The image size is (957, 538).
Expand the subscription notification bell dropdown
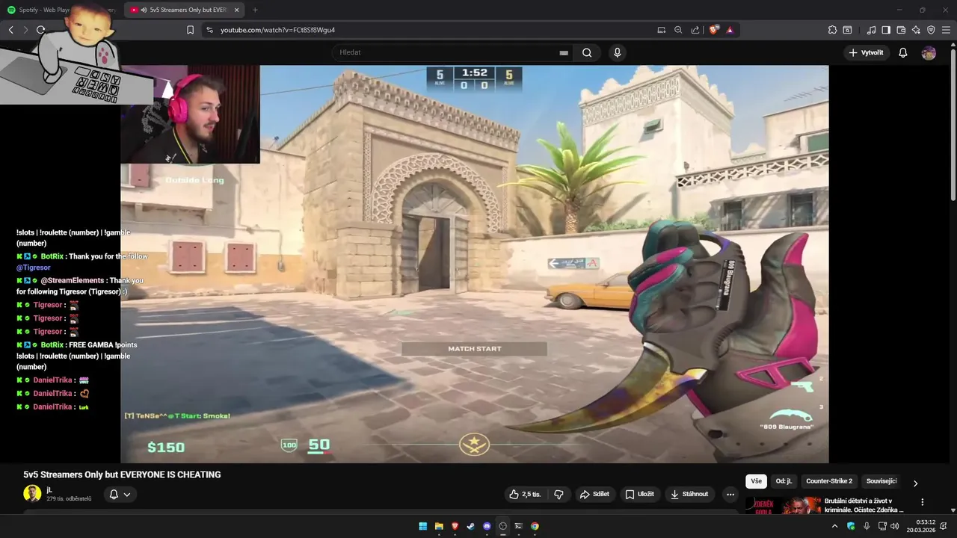(x=120, y=494)
